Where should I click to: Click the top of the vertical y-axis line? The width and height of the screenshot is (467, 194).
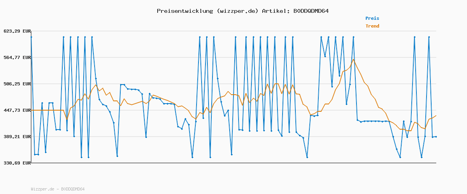[31, 31]
